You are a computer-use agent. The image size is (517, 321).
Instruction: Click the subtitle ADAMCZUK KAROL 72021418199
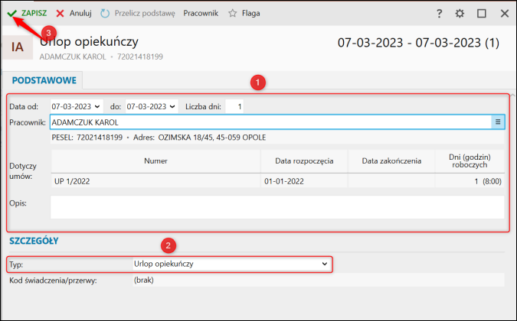pos(101,57)
